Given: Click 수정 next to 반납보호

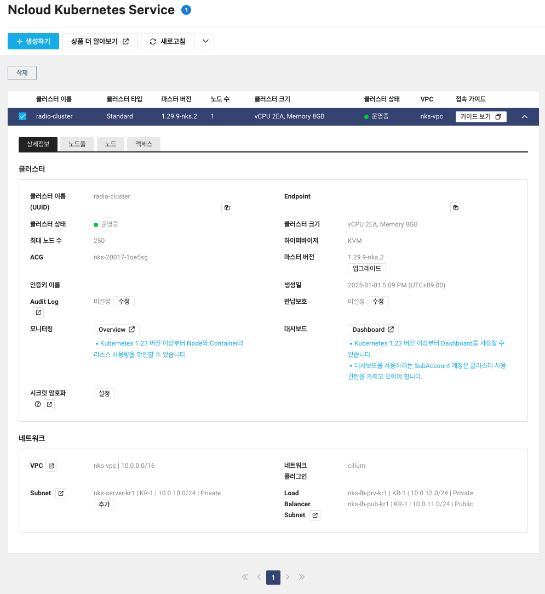Looking at the screenshot, I should pyautogui.click(x=378, y=302).
